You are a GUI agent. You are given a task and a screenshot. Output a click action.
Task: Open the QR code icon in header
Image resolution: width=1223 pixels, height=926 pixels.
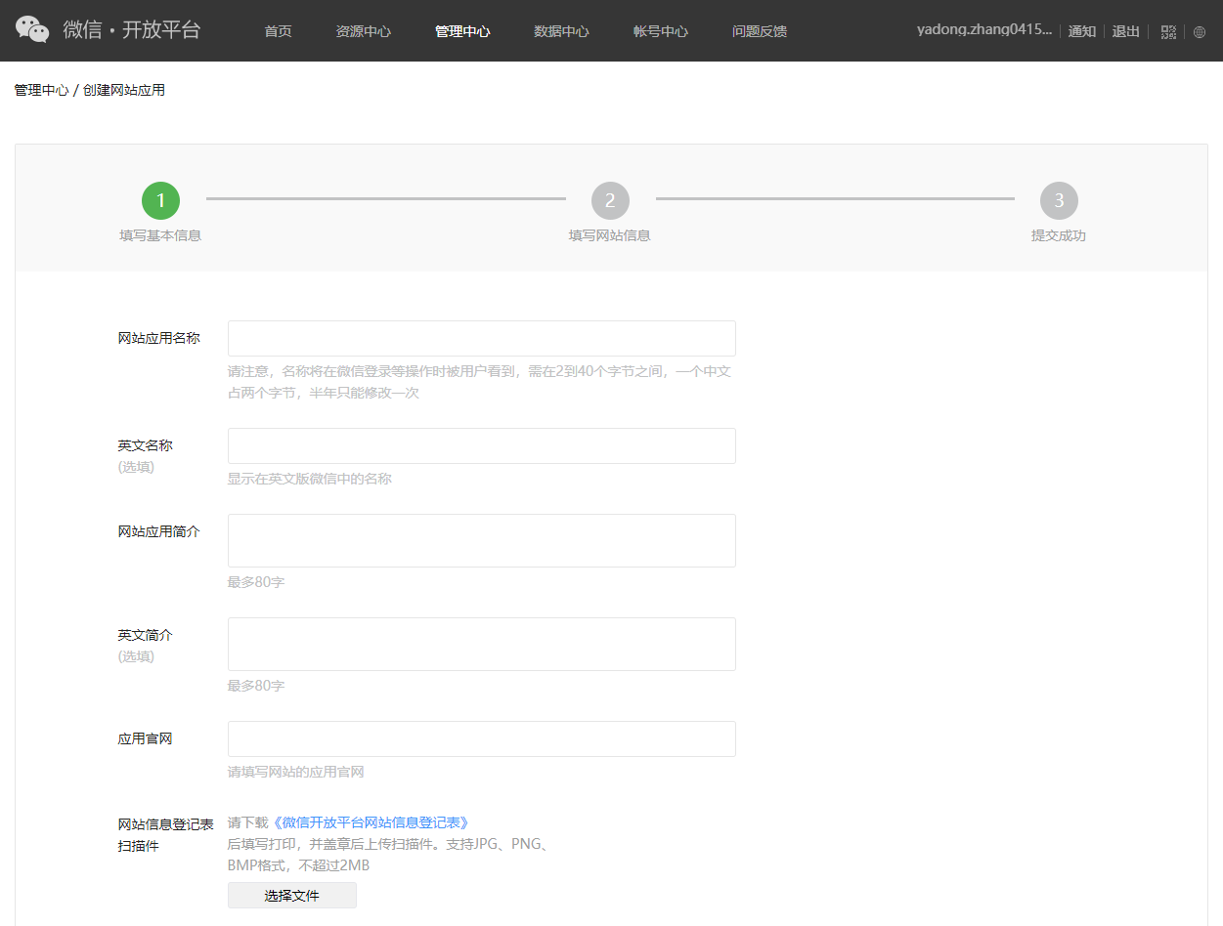point(1168,31)
